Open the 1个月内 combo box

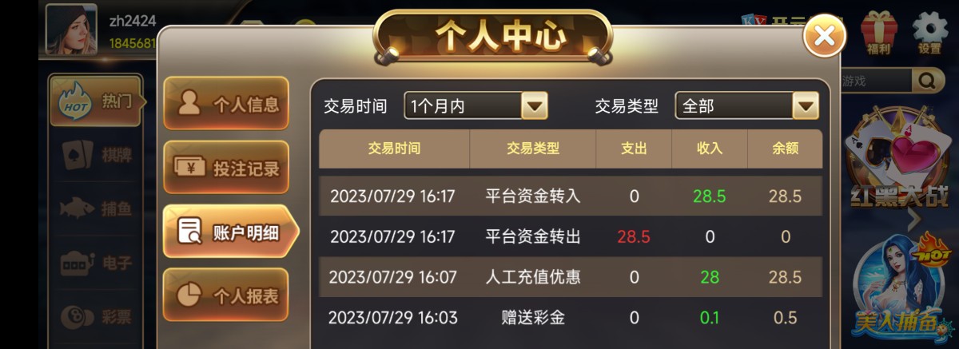tap(476, 105)
